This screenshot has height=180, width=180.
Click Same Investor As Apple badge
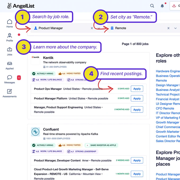pyautogui.click(x=101, y=145)
